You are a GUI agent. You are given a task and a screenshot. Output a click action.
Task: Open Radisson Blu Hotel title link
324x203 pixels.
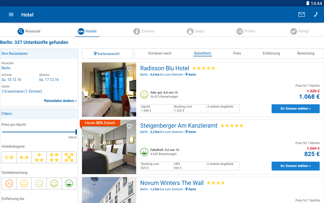165,68
